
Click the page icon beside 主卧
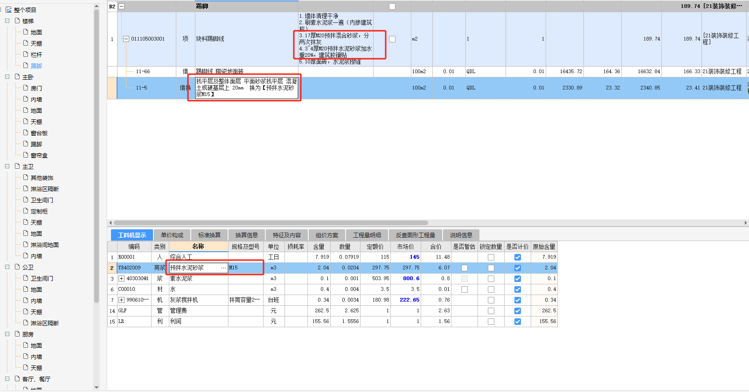point(17,76)
